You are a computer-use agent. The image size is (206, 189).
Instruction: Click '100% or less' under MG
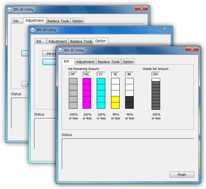click(87, 116)
